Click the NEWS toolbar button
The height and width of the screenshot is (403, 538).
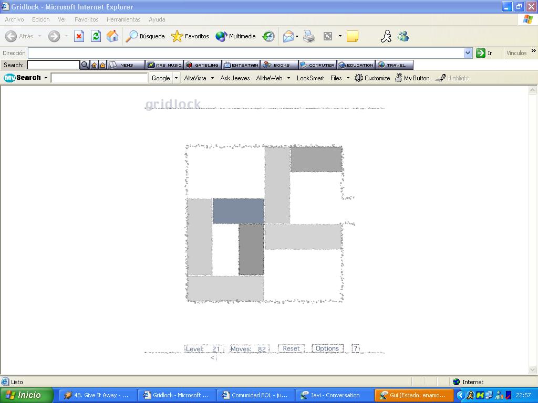coord(126,65)
